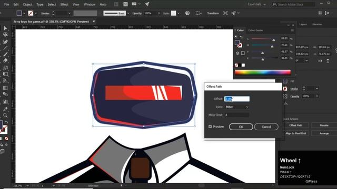
Task: Open the zoom level dropdown in status bar
Action: click(27, 185)
